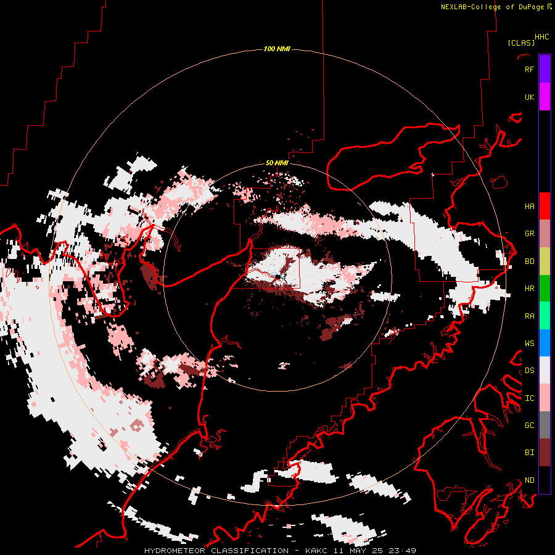
Task: Click the HA legend label
Action: (529, 206)
